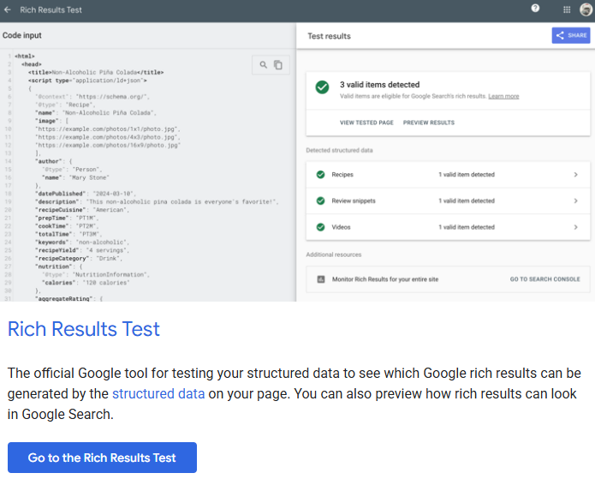
Task: Select View Tested Page tab
Action: [366, 123]
